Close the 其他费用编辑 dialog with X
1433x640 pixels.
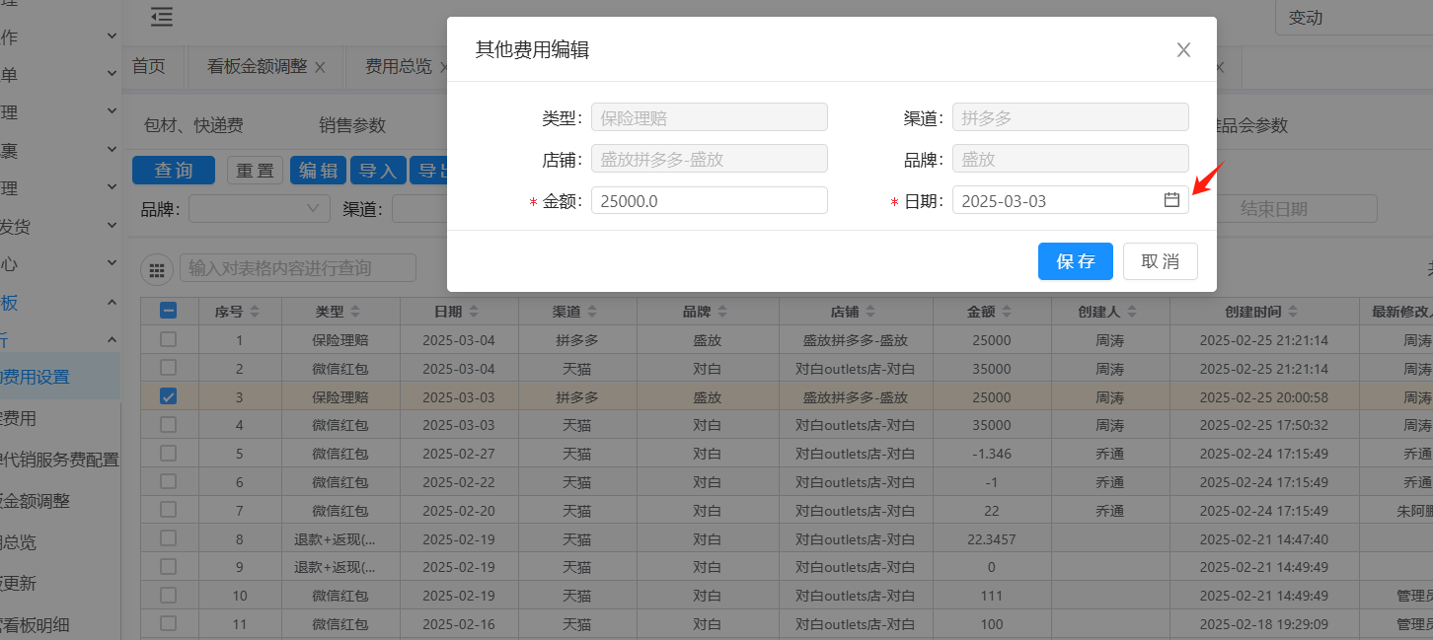click(x=1183, y=50)
